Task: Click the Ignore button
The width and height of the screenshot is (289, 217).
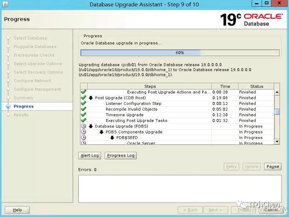Action: coord(251,167)
